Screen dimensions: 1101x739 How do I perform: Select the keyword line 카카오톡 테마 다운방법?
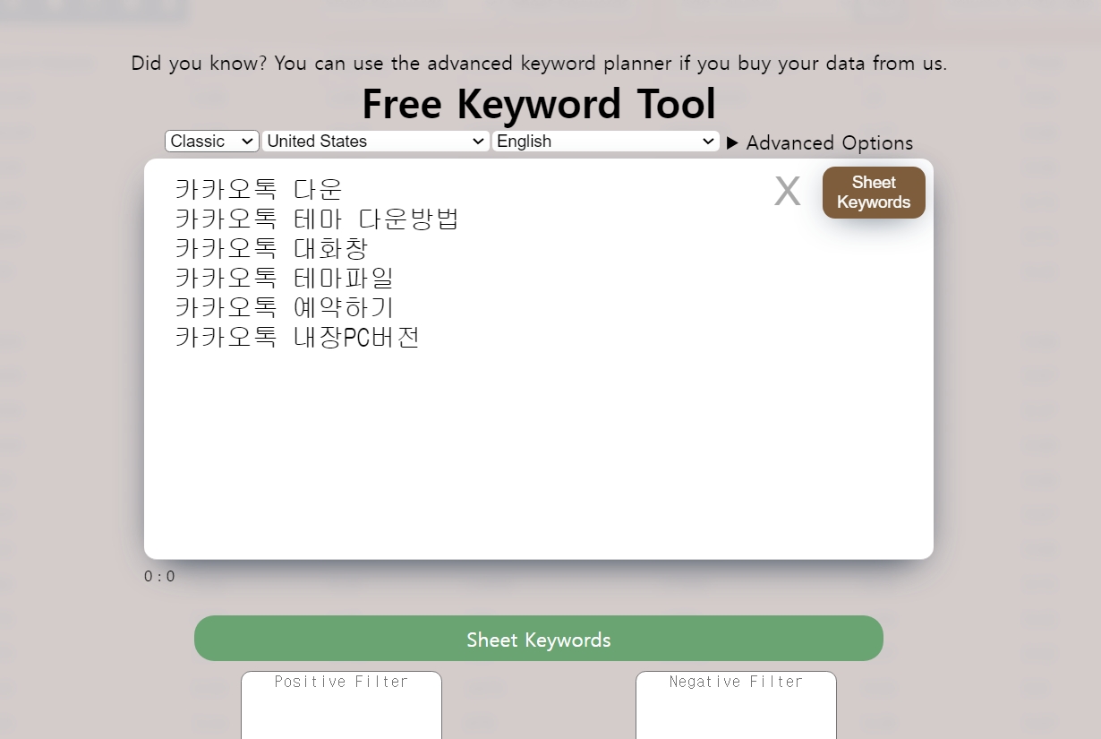317,219
